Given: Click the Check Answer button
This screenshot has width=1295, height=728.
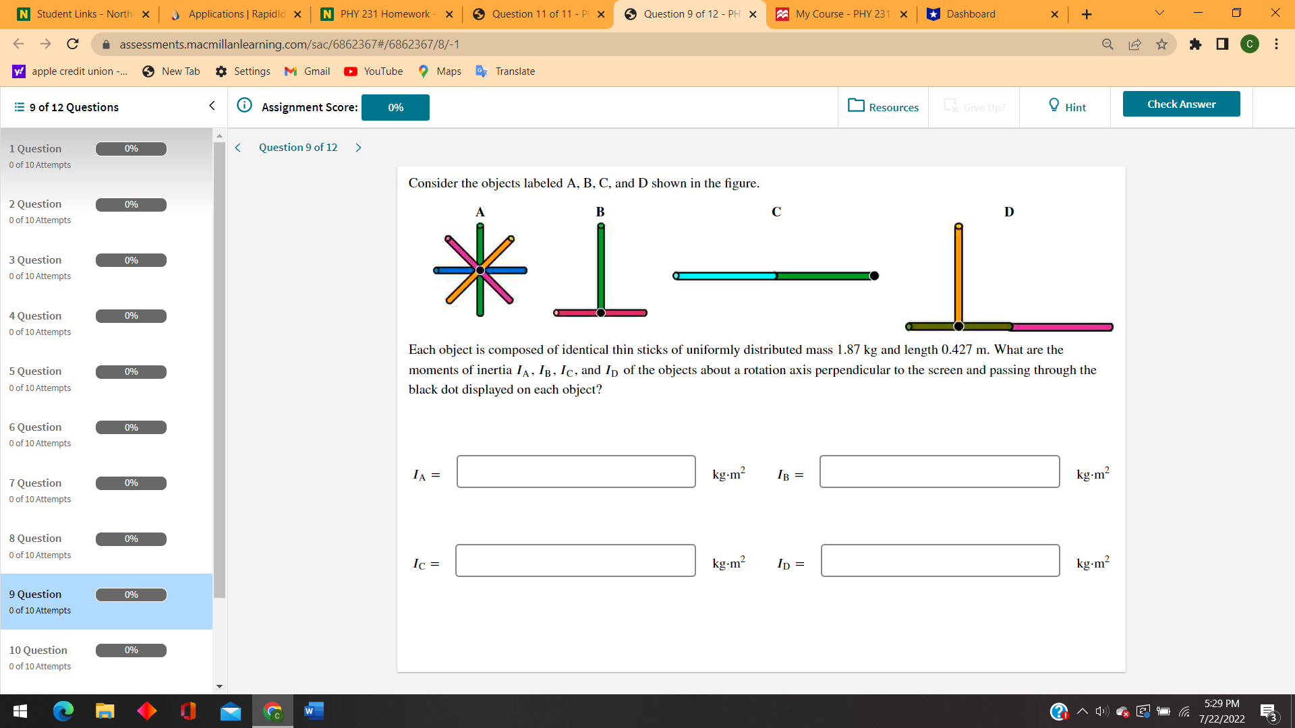Looking at the screenshot, I should [x=1181, y=104].
